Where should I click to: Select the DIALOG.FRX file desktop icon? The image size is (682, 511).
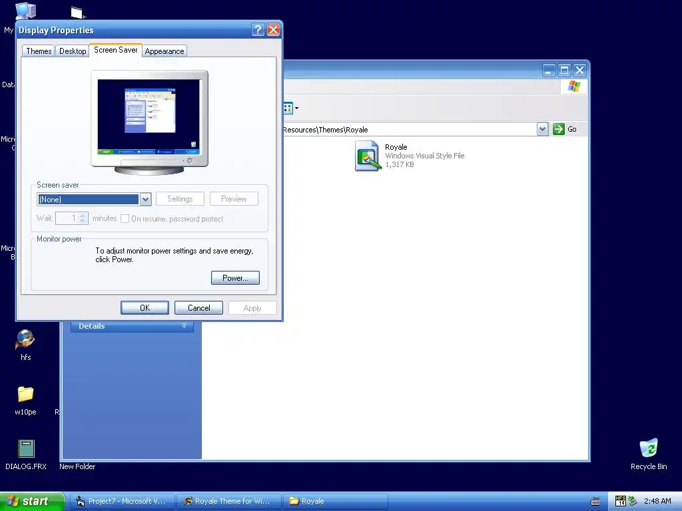(26, 454)
